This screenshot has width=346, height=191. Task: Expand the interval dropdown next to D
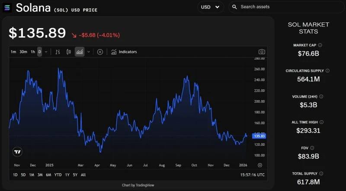46,52
